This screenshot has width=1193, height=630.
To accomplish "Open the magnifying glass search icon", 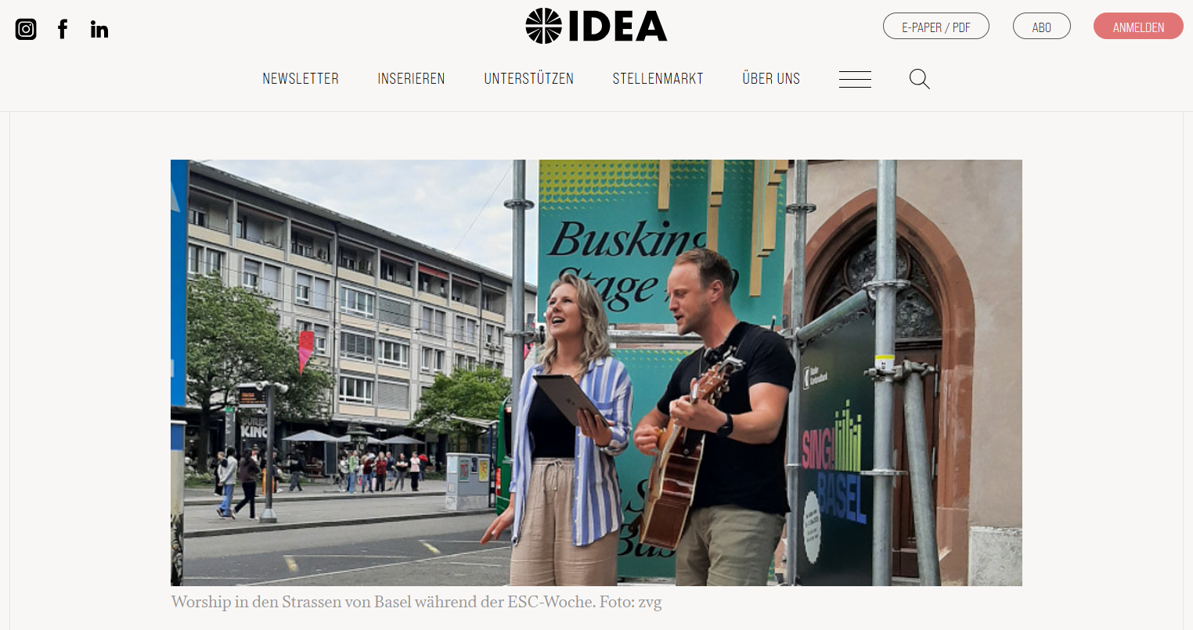I will (x=920, y=79).
